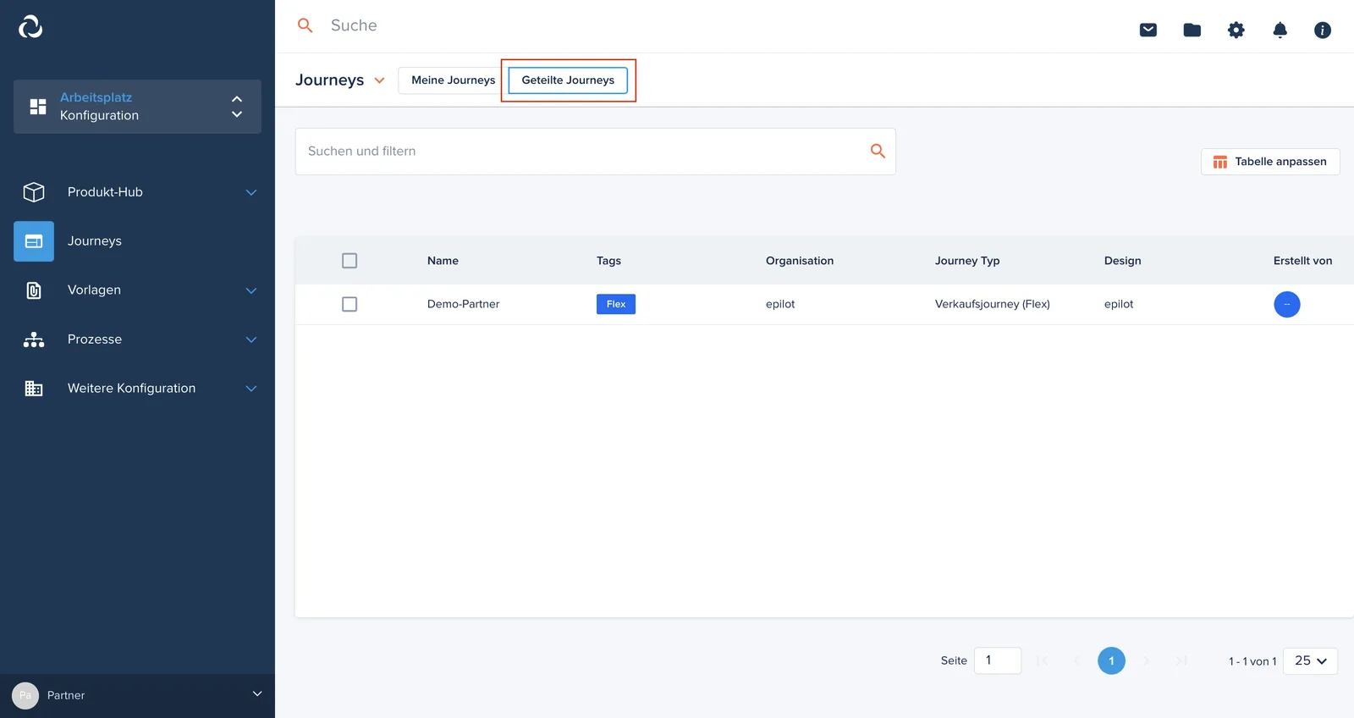Image resolution: width=1354 pixels, height=718 pixels.
Task: Click the filter search magnifier icon
Action: (x=878, y=151)
